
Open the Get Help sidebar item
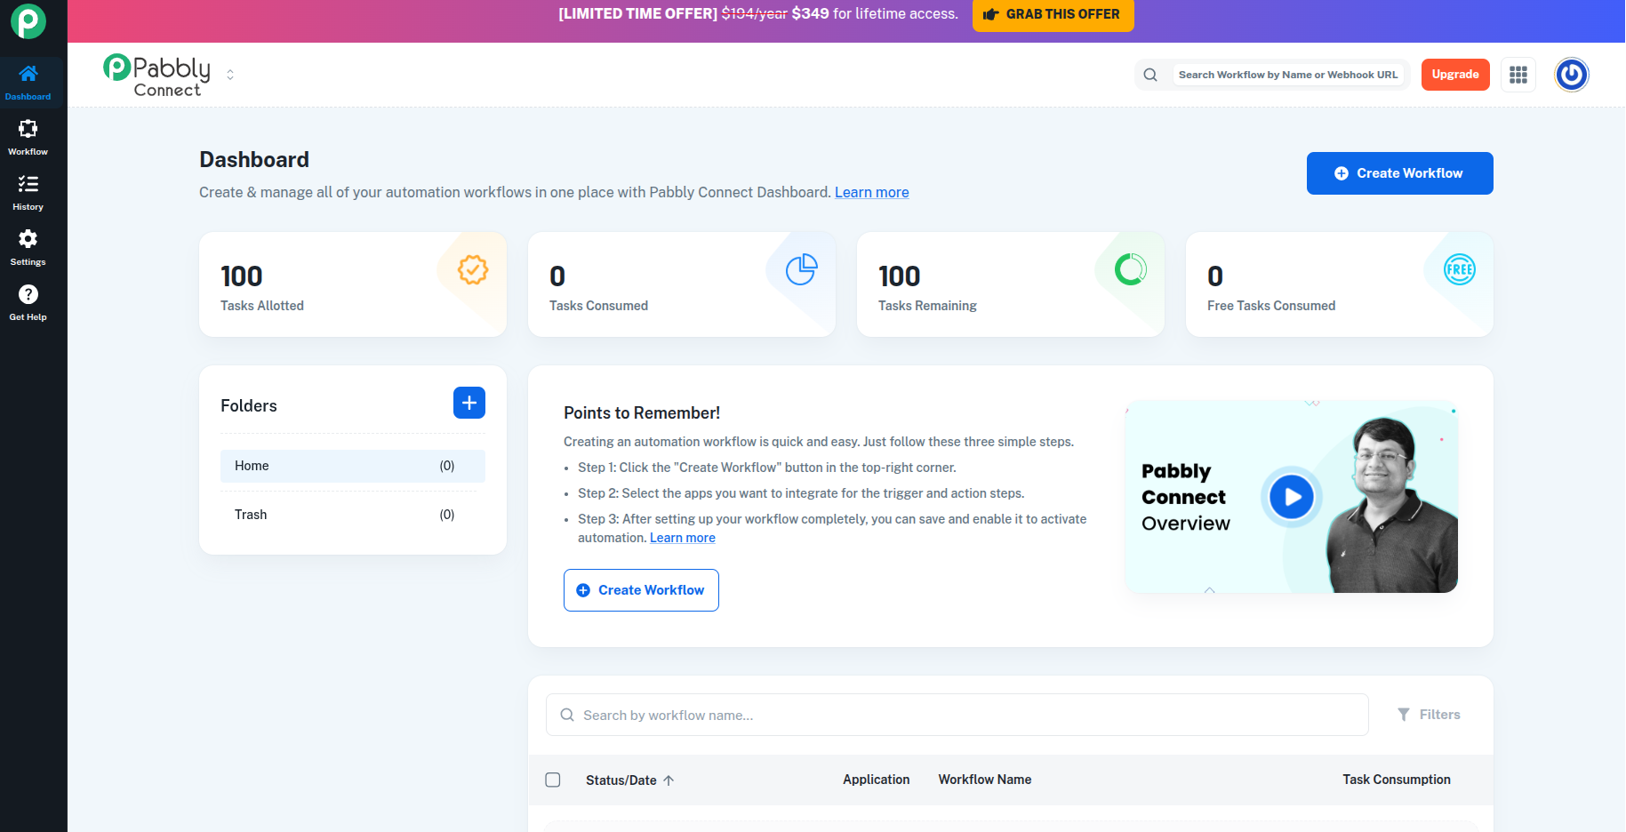28,302
